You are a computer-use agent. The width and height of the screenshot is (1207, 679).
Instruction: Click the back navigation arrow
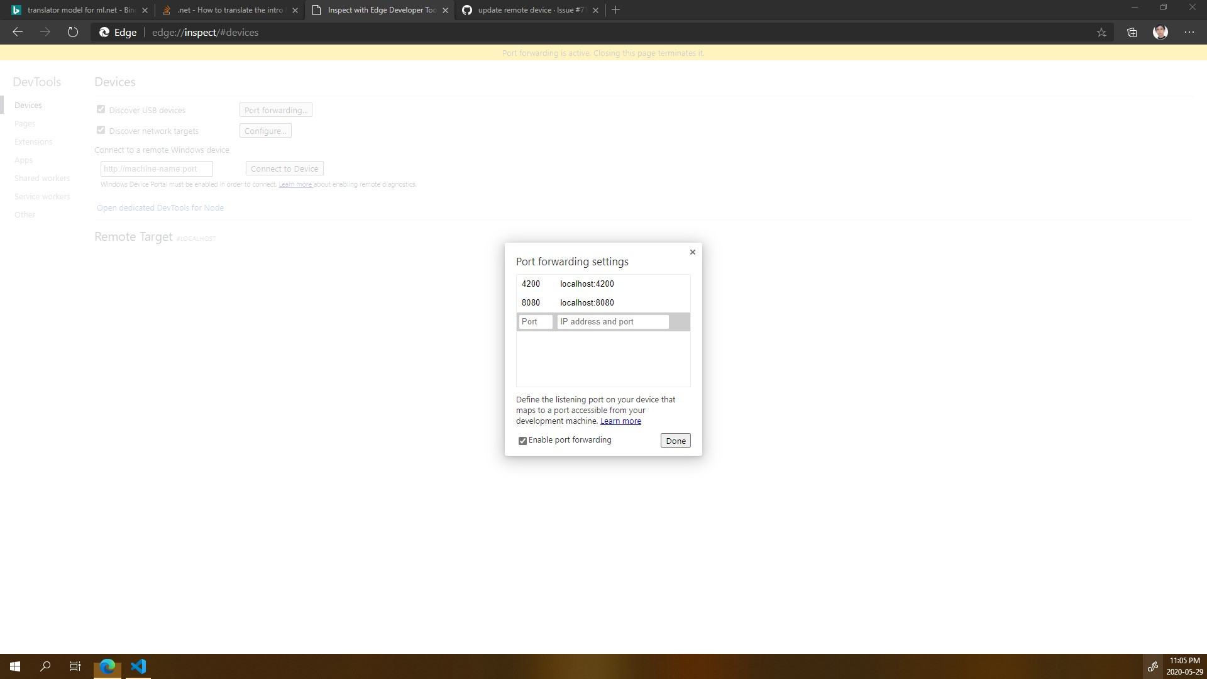[18, 32]
